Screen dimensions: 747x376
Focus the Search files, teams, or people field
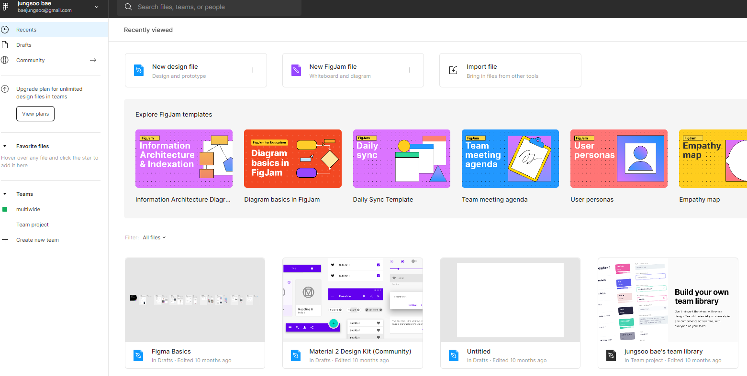(x=209, y=7)
